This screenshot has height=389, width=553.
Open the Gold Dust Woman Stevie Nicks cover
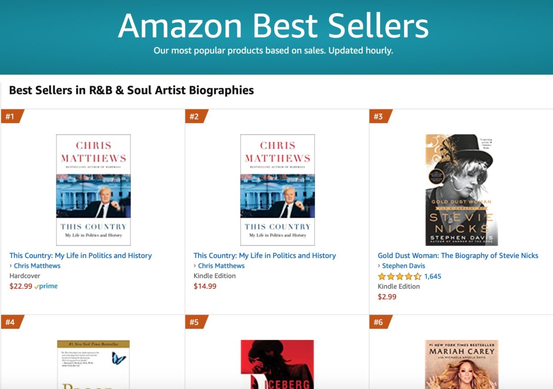pos(462,190)
